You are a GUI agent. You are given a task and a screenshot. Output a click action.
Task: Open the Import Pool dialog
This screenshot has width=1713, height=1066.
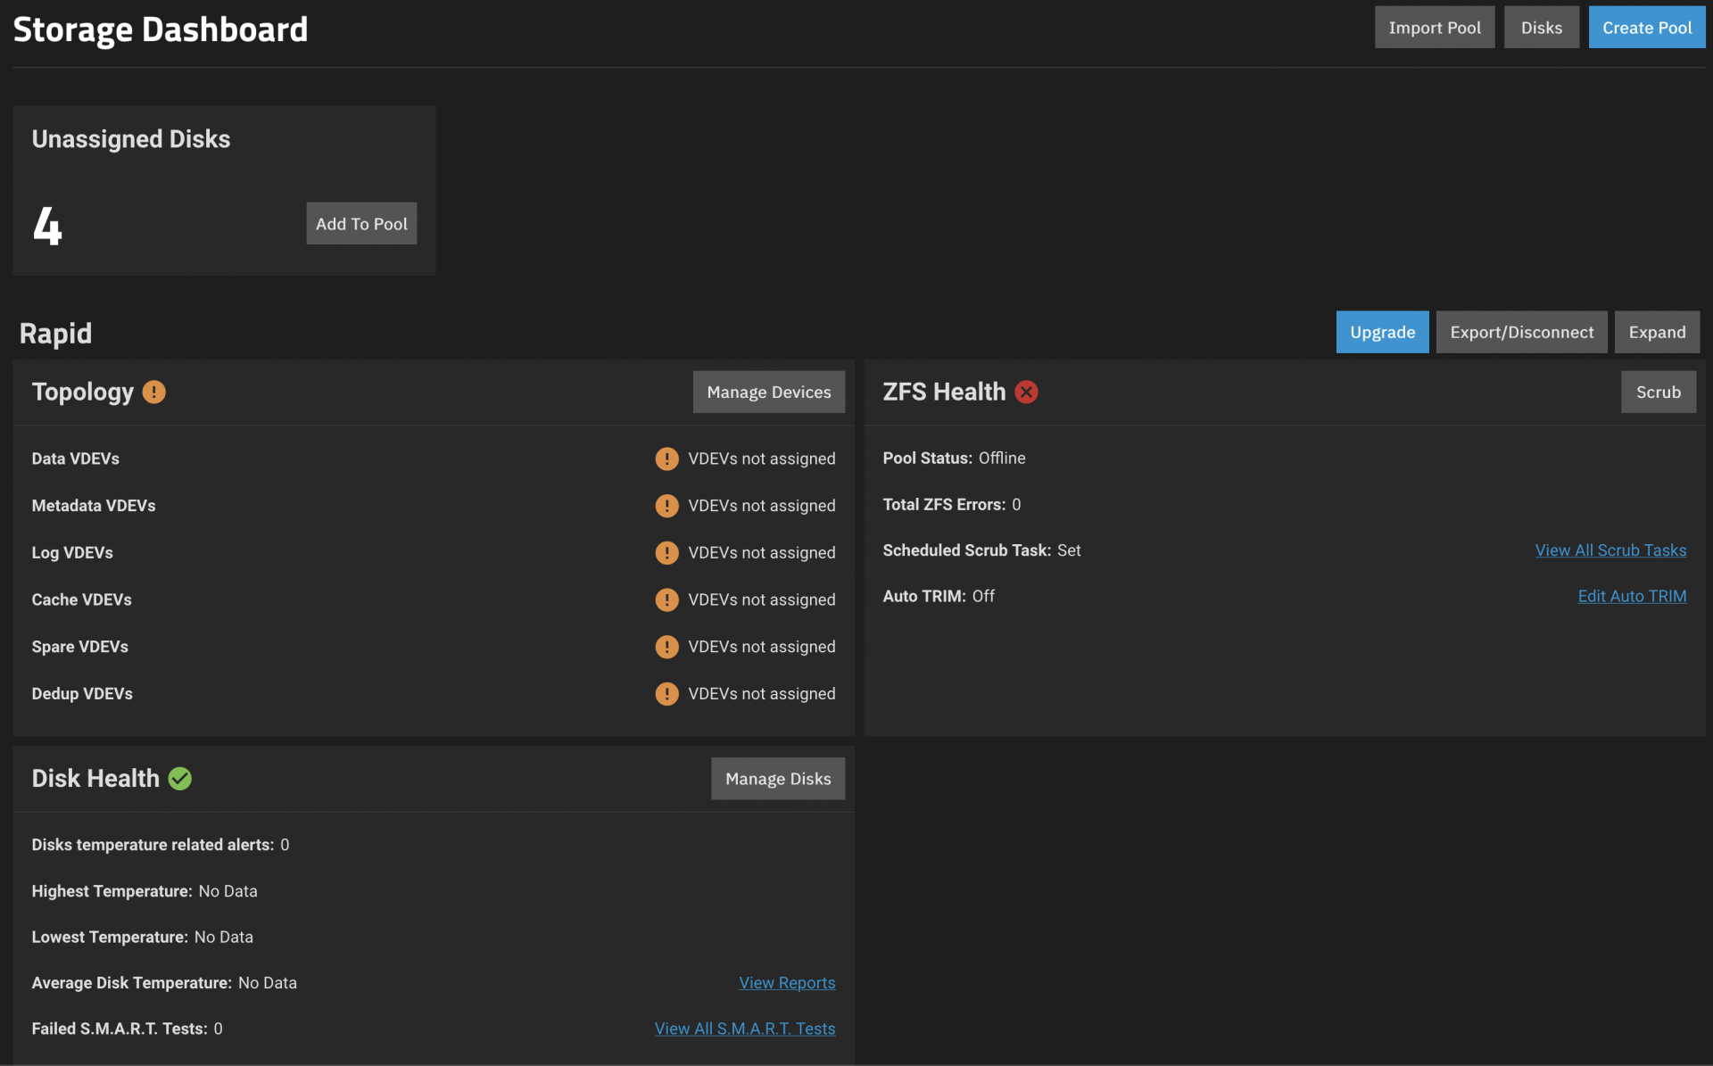(1434, 28)
